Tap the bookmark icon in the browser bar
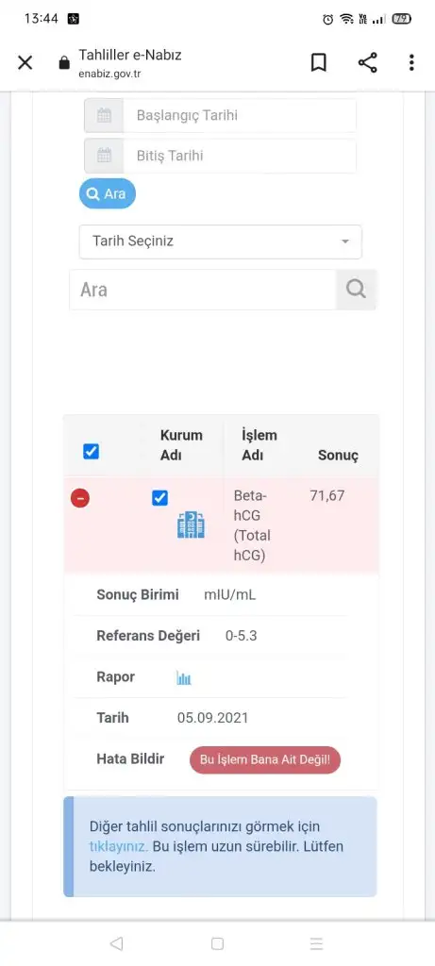The width and height of the screenshot is (435, 966). [x=319, y=62]
